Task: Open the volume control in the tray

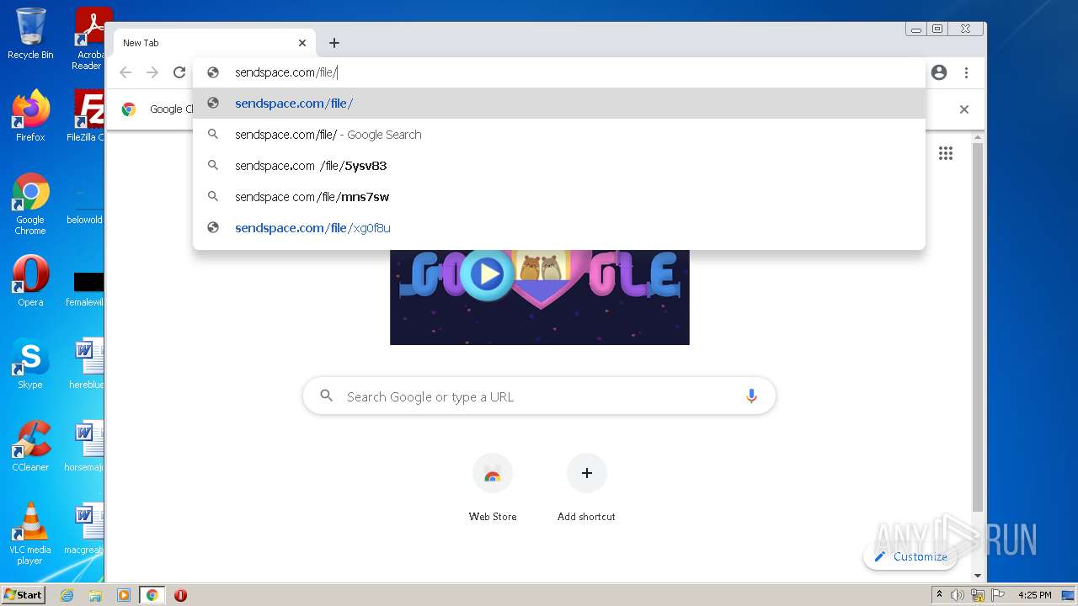Action: point(958,595)
